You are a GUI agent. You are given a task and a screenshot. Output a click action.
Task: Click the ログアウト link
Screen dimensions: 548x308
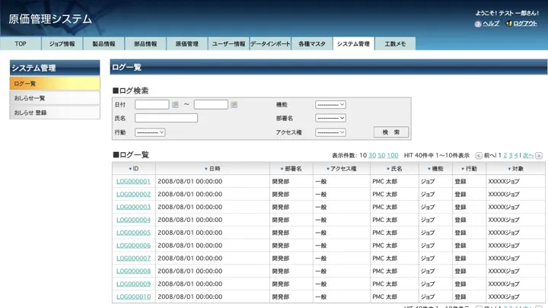tap(525, 24)
